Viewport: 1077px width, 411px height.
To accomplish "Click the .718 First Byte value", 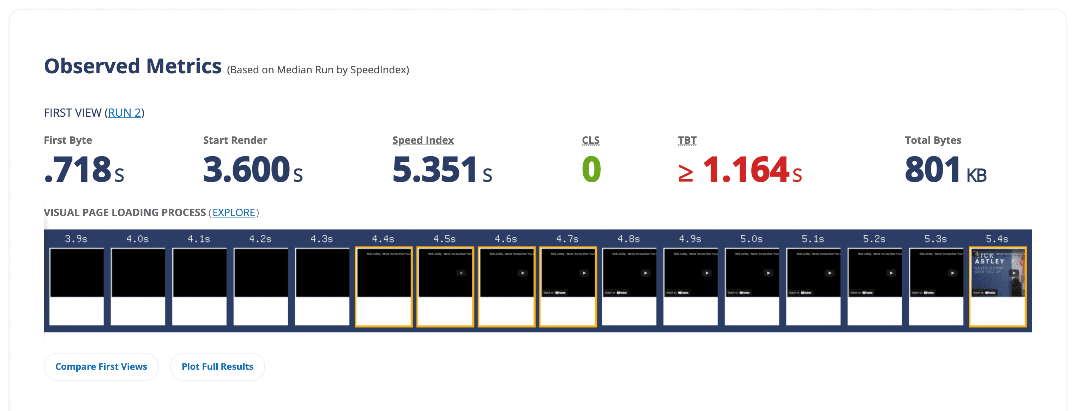I will click(x=84, y=170).
